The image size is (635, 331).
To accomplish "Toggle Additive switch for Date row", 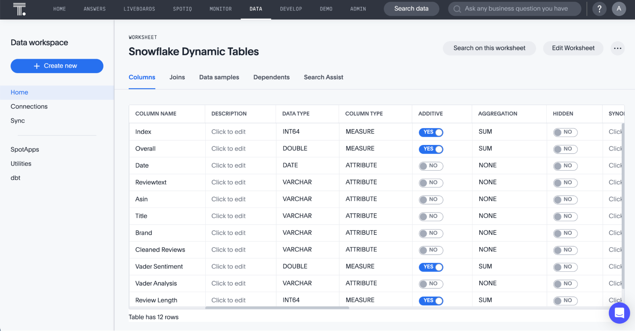I will [x=431, y=166].
